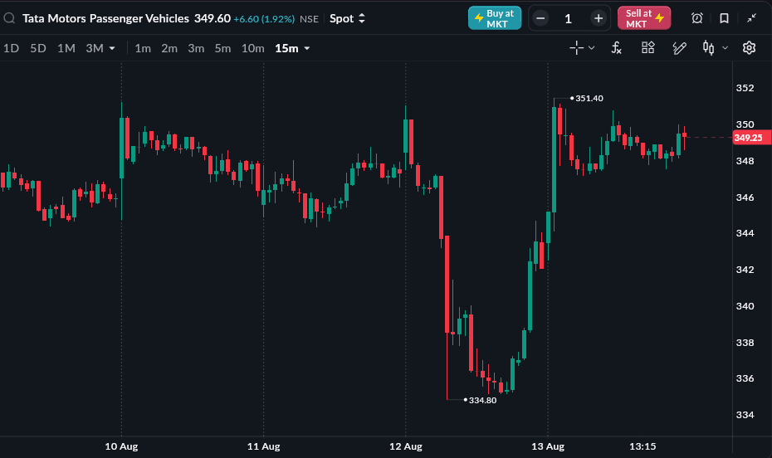The width and height of the screenshot is (772, 458).
Task: Switch to the 3m interval
Action: point(196,48)
